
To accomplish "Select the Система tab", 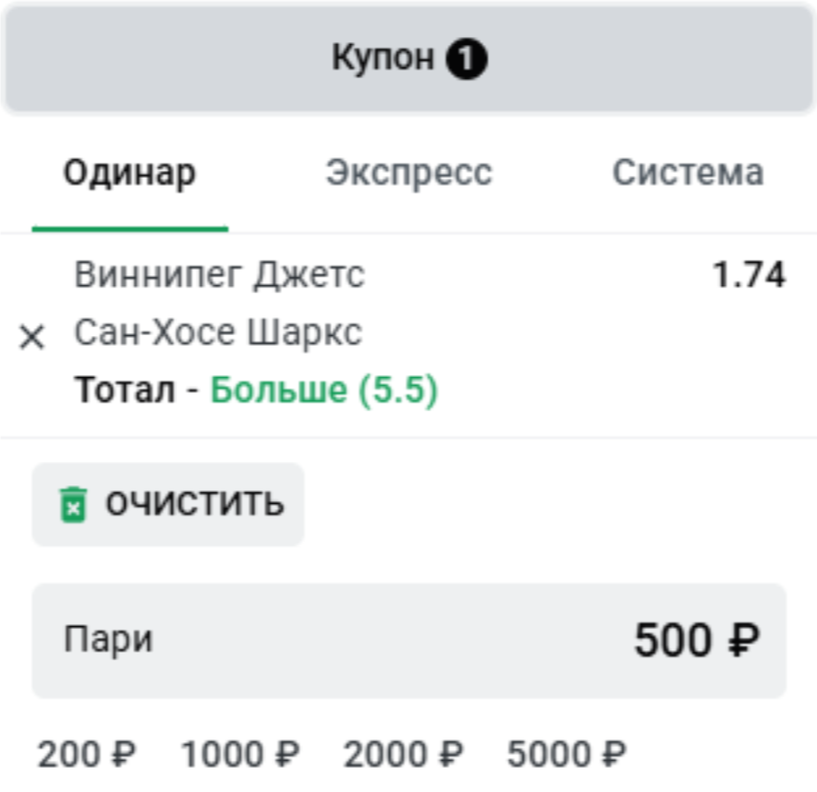I will (x=688, y=173).
